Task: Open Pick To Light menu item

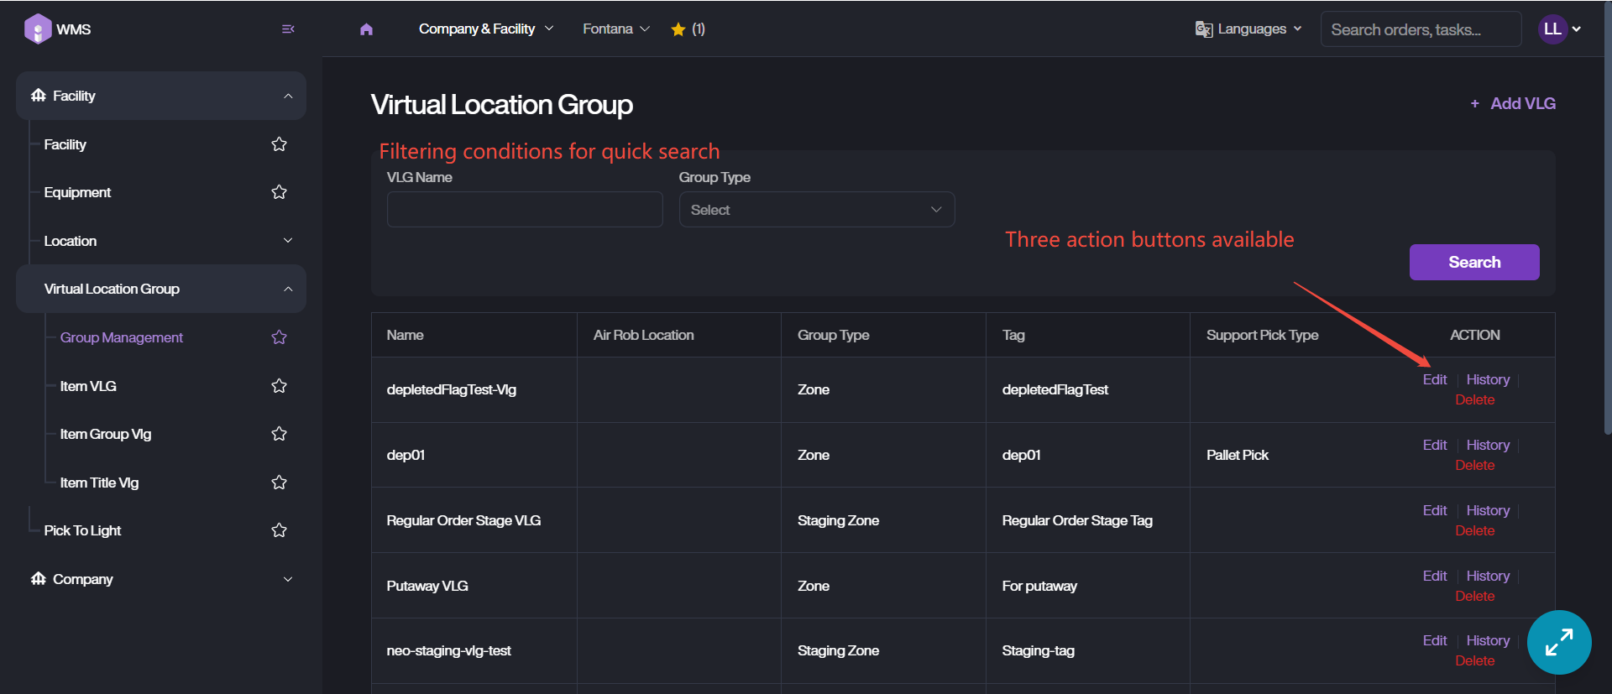Action: (82, 530)
